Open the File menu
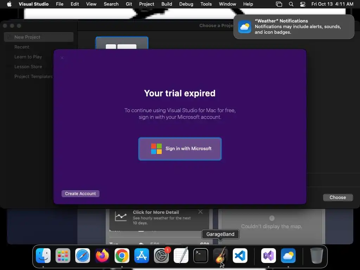This screenshot has width=360, height=270. click(x=60, y=4)
